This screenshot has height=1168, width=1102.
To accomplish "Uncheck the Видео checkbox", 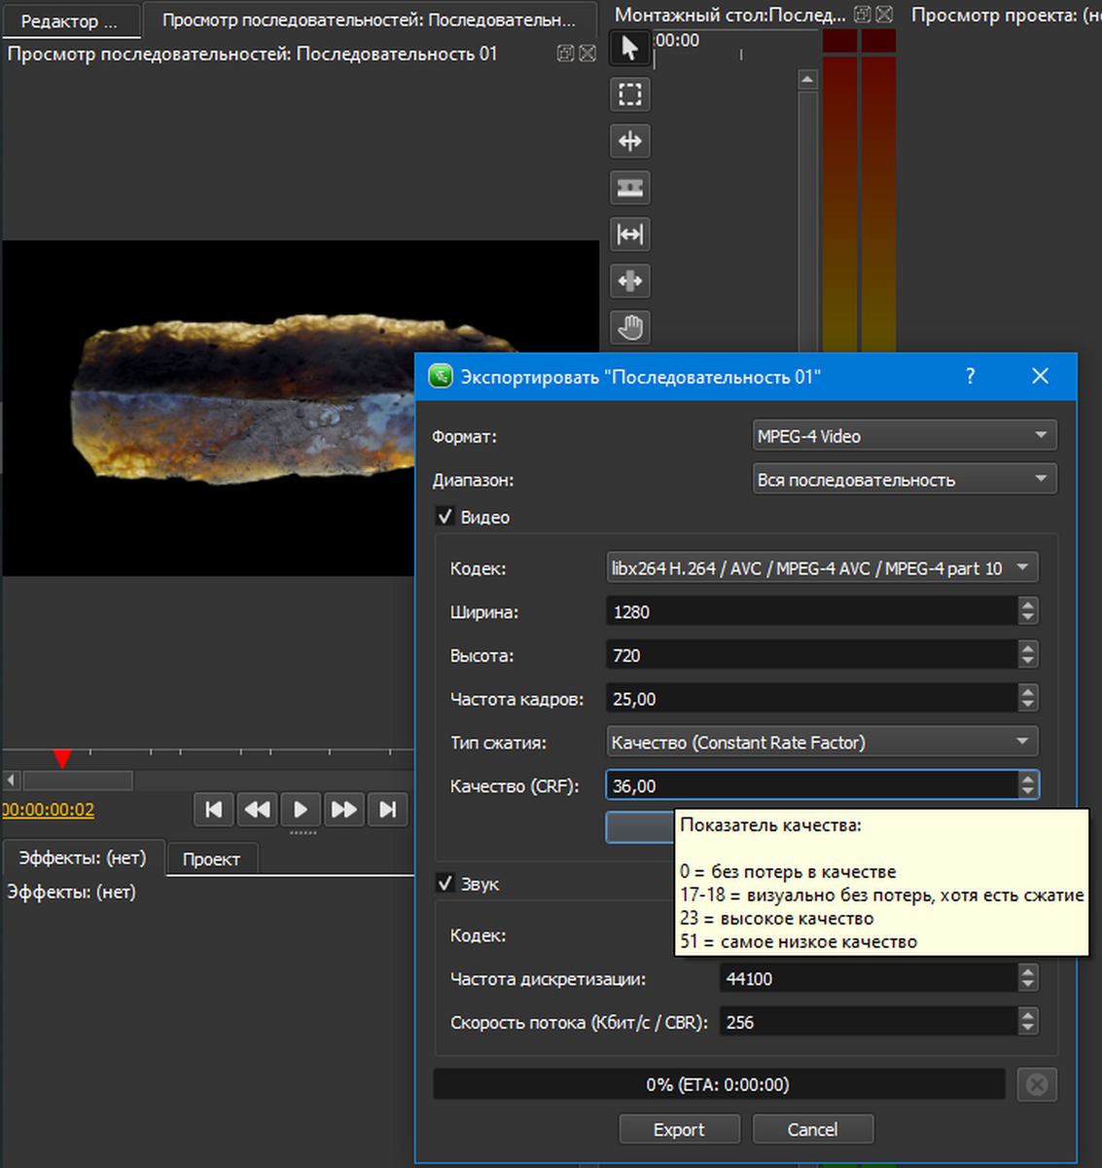I will point(445,517).
